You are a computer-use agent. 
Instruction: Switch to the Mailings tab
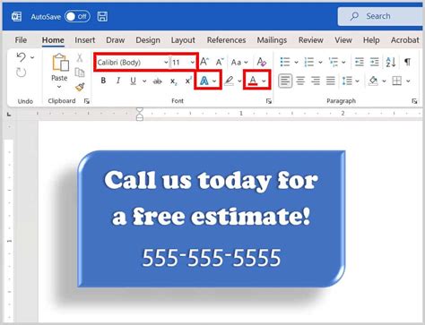pyautogui.click(x=272, y=40)
